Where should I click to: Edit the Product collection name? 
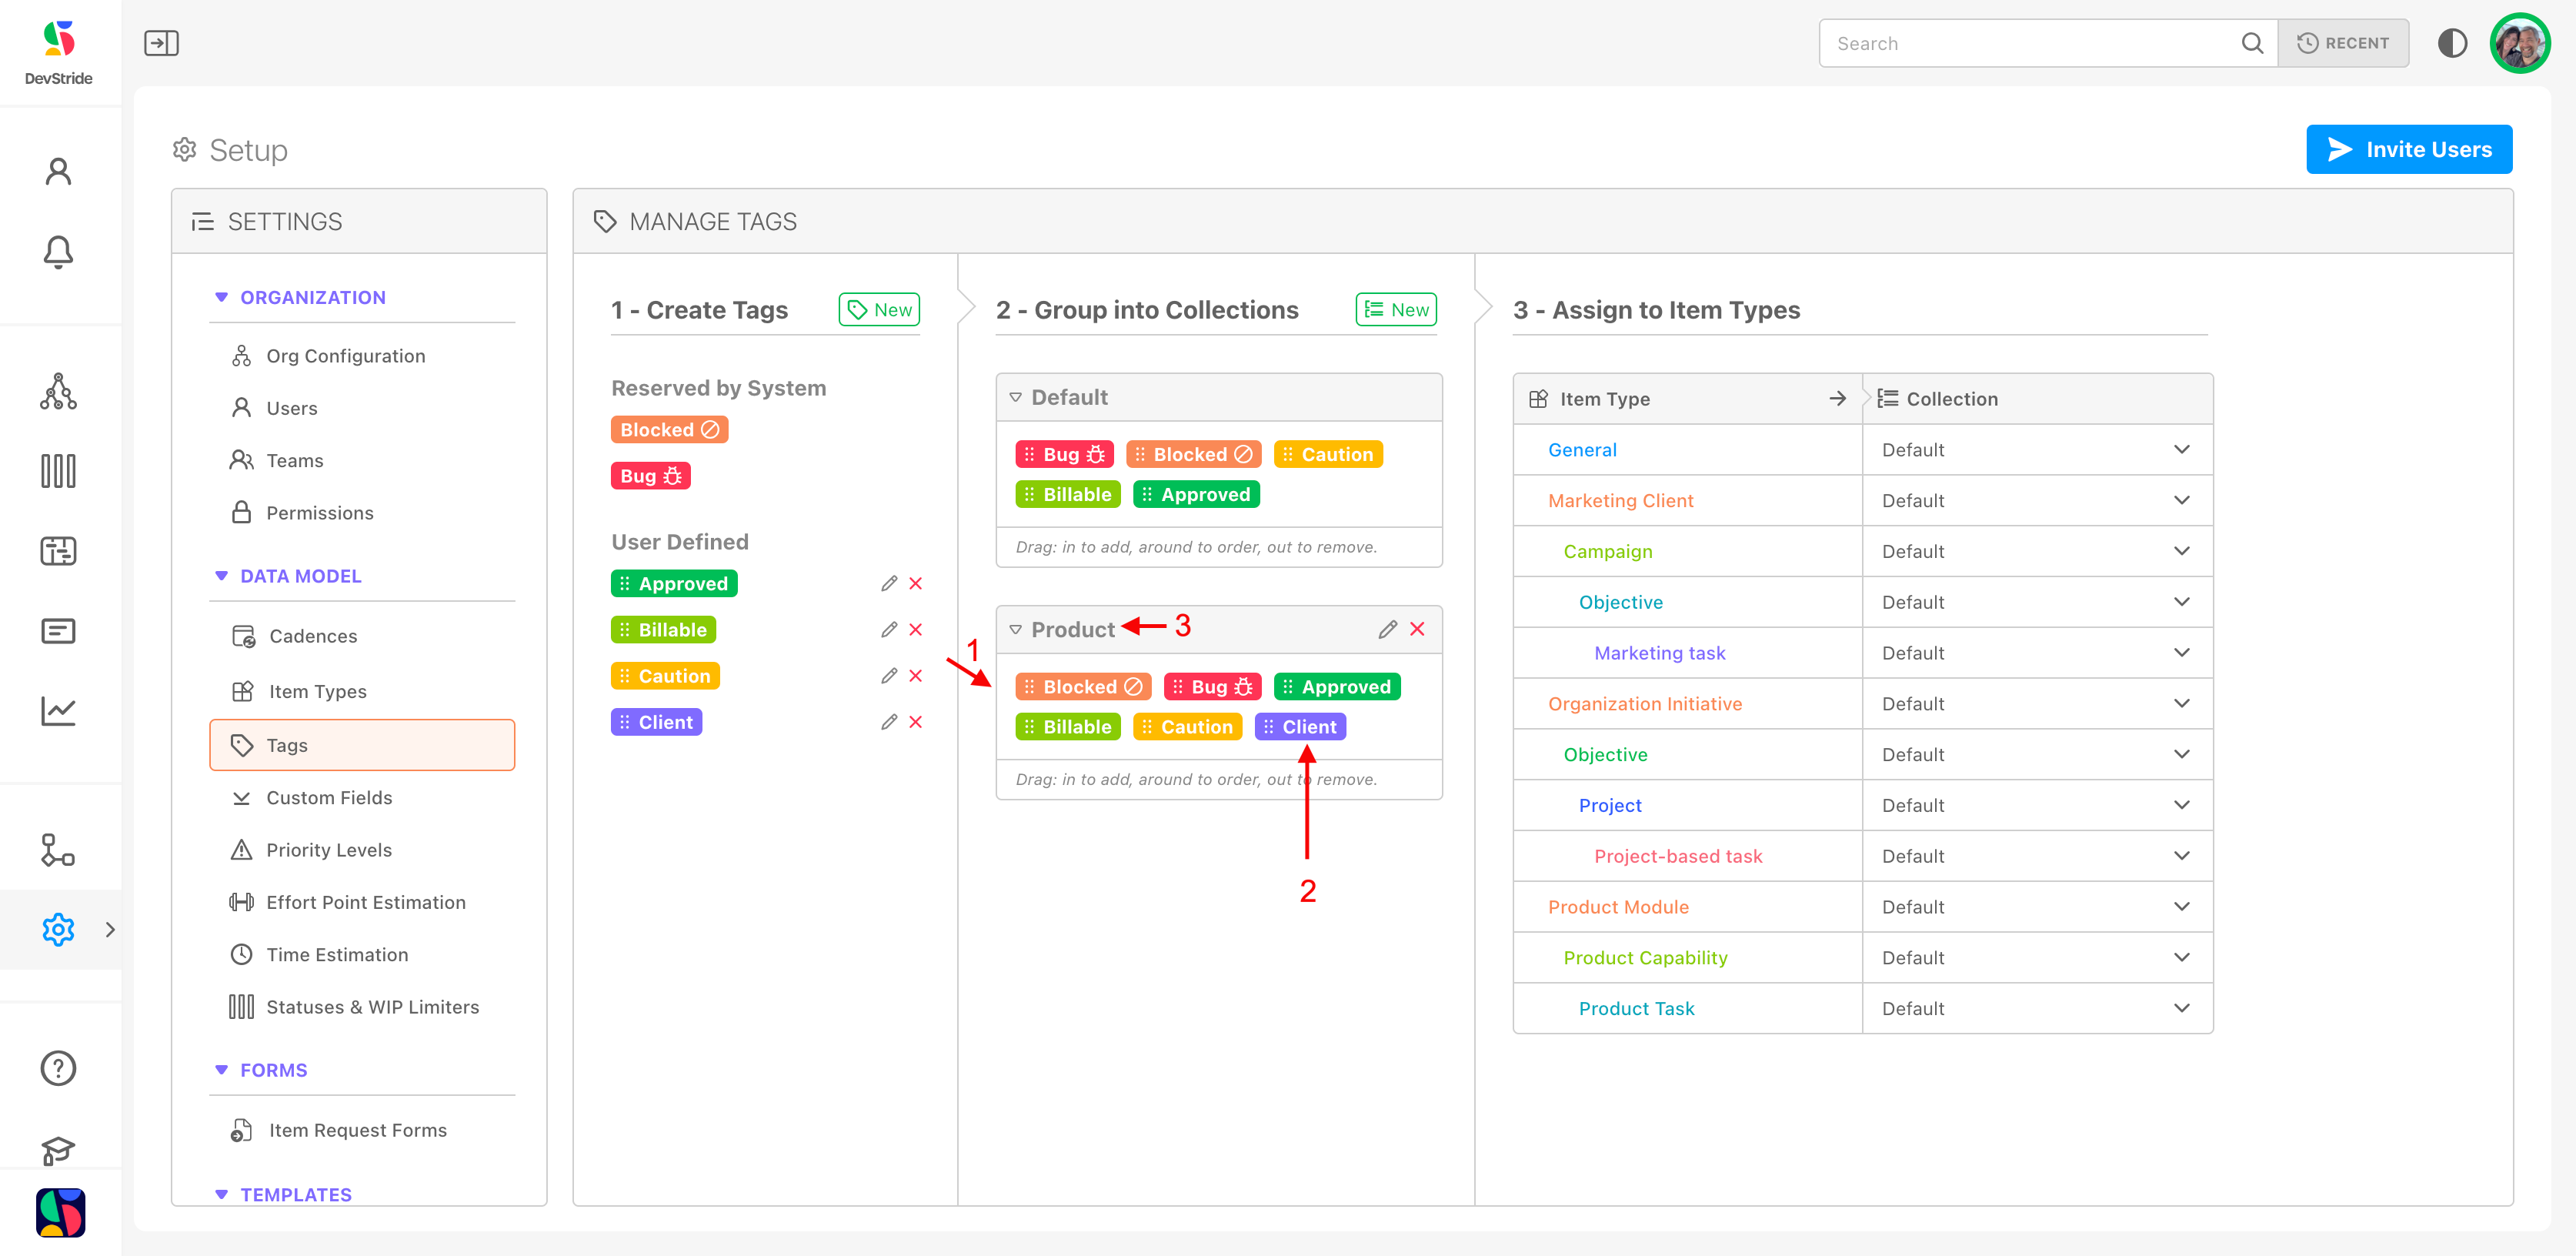pos(1387,629)
